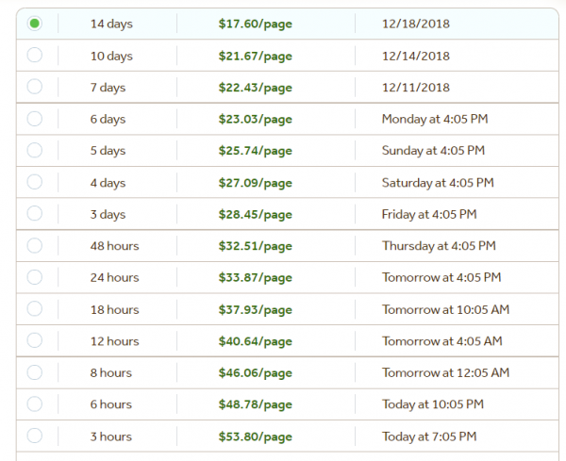The height and width of the screenshot is (461, 566).
Task: Choose the 4 days radio button
Action: click(x=35, y=182)
